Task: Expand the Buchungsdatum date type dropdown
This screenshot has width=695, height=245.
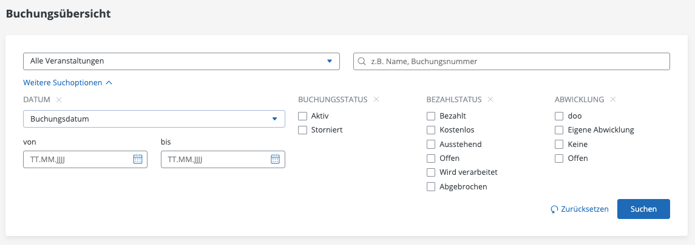Action: (154, 119)
